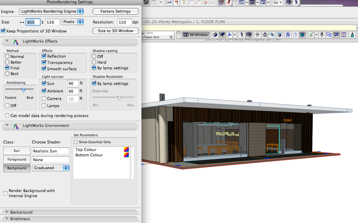The height and width of the screenshot is (223, 358).
Task: Open the LightWorks Rendering Engine dropdown
Action: pyautogui.click(x=51, y=11)
